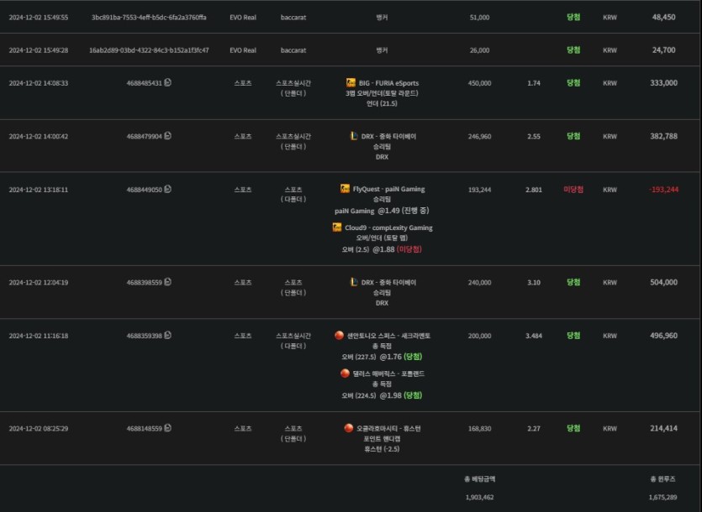Click red 미당첨 status on FlyQuest row
This screenshot has width=702, height=512.
pyautogui.click(x=573, y=190)
